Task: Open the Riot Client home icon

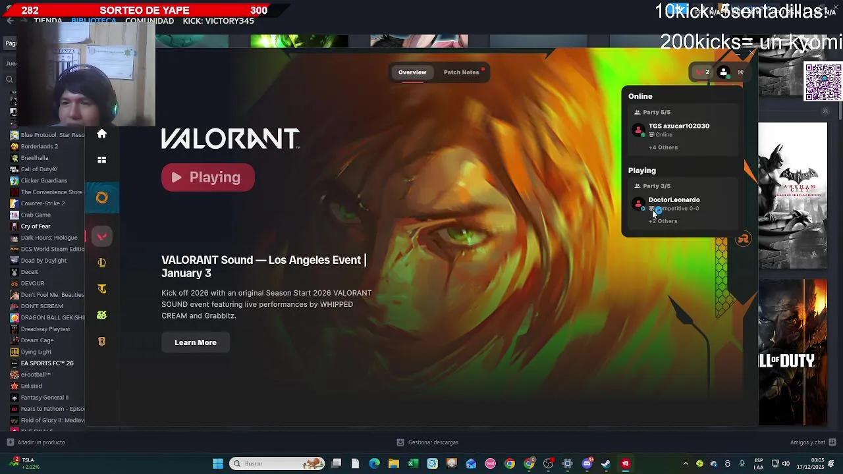Action: (x=101, y=134)
